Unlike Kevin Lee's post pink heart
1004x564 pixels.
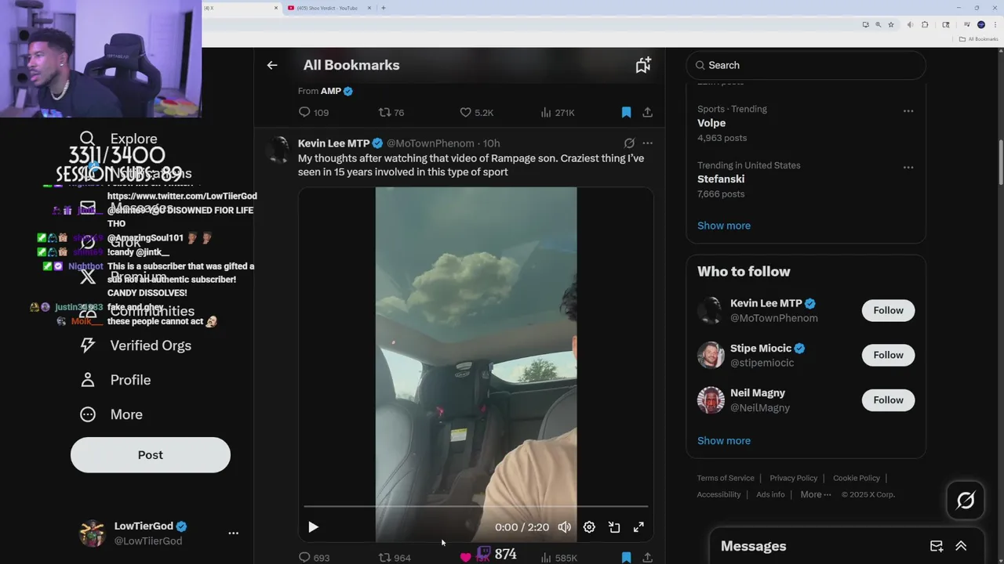coord(466,558)
